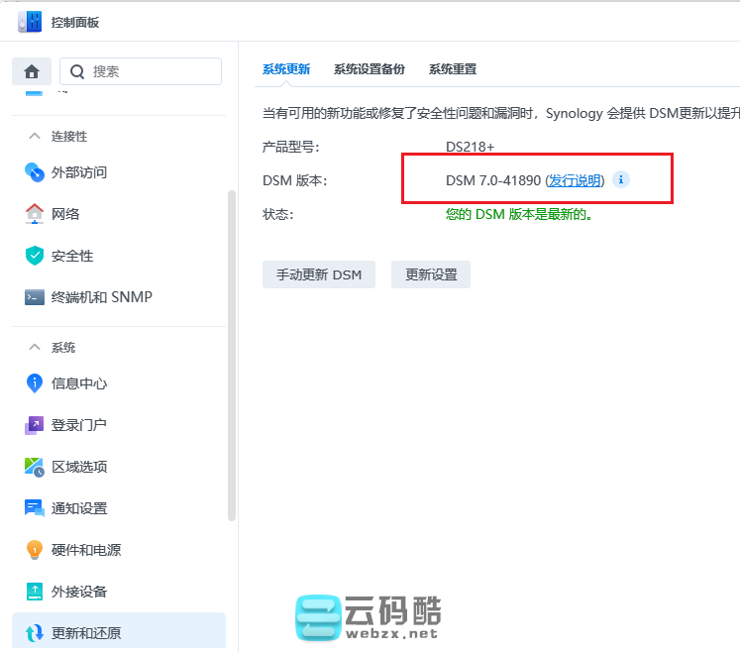This screenshot has height=652, width=740.
Task: Click the home icon button
Action: pos(32,71)
